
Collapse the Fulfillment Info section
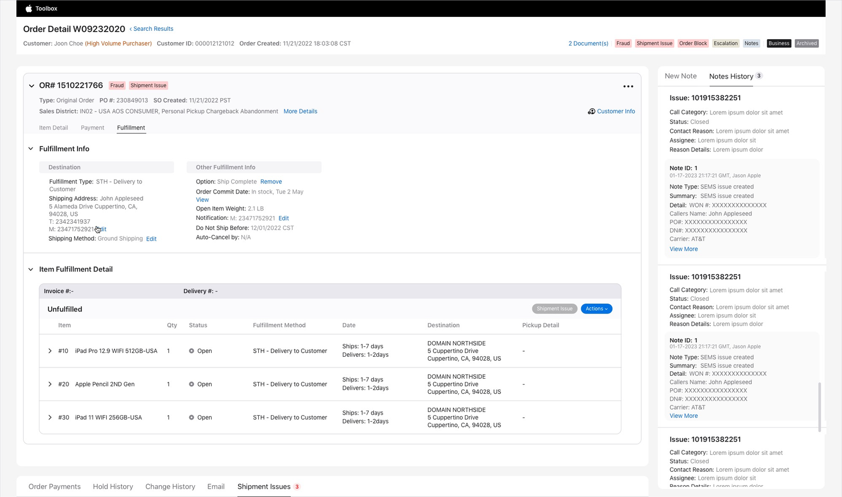pos(31,149)
